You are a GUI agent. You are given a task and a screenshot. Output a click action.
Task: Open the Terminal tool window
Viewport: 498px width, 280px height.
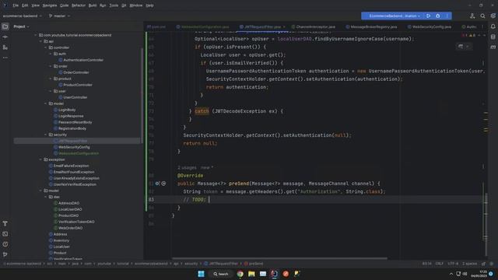click(x=5, y=234)
